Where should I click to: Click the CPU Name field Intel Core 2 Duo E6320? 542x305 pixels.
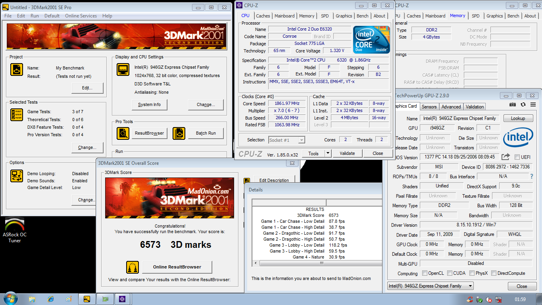tap(310, 29)
